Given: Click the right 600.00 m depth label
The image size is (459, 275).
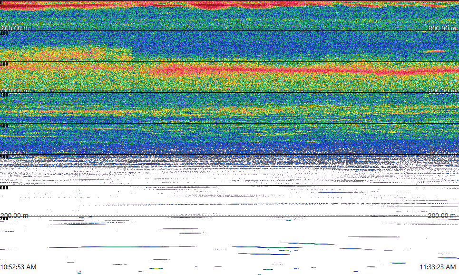Looking at the screenshot, I should (442, 91).
